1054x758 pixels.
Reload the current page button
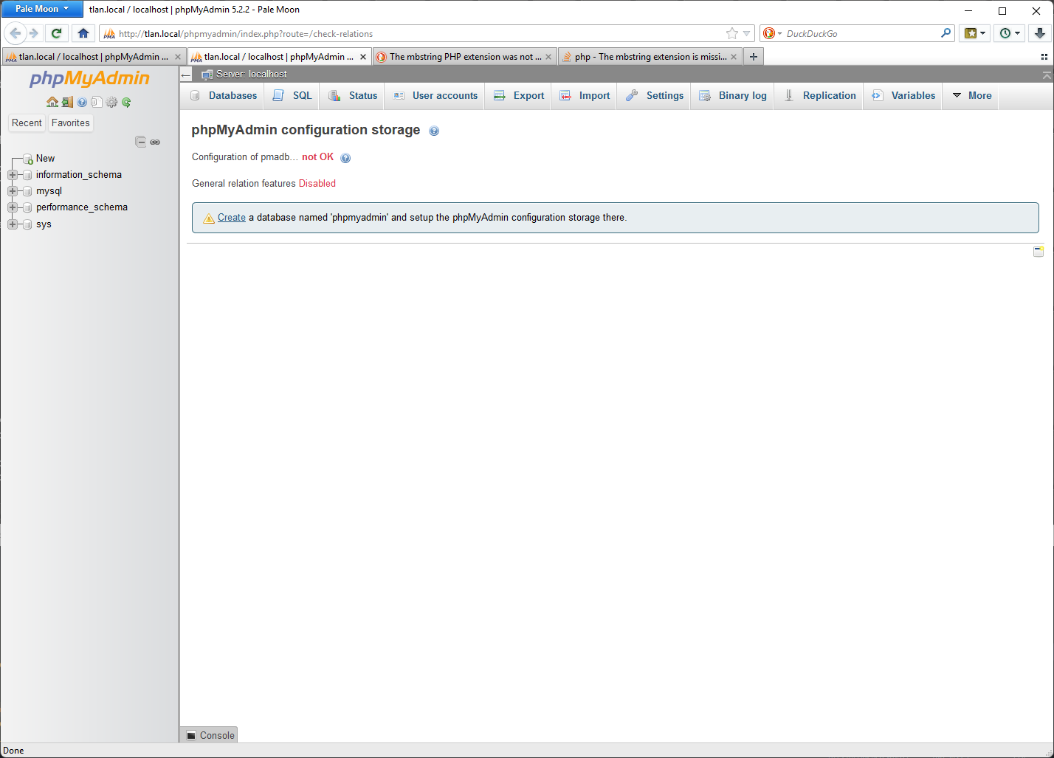(x=56, y=33)
